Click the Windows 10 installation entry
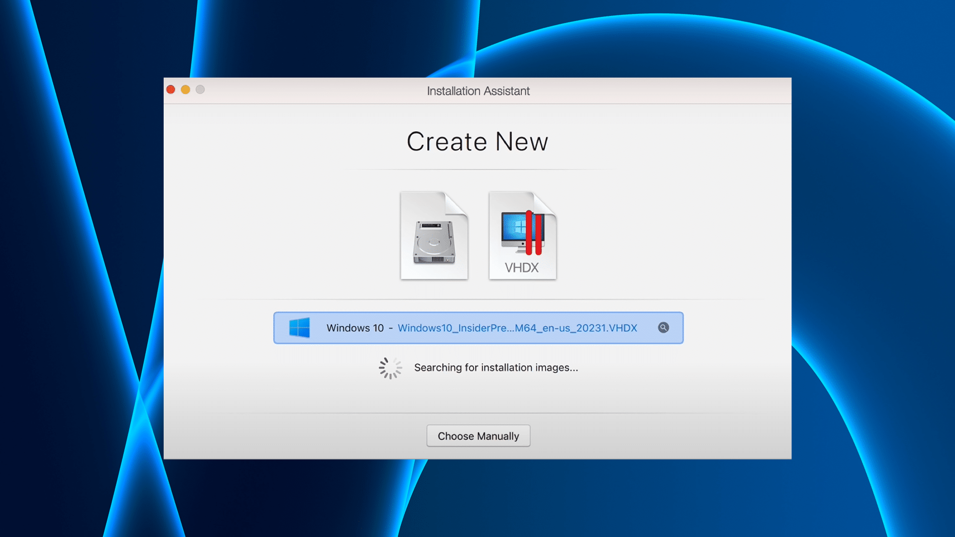Screen dimensions: 955x537 point(477,328)
